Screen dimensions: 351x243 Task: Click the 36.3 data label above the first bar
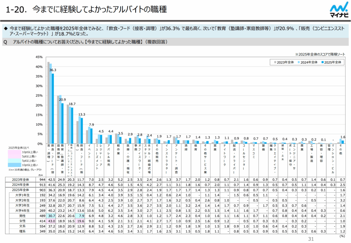53,70
